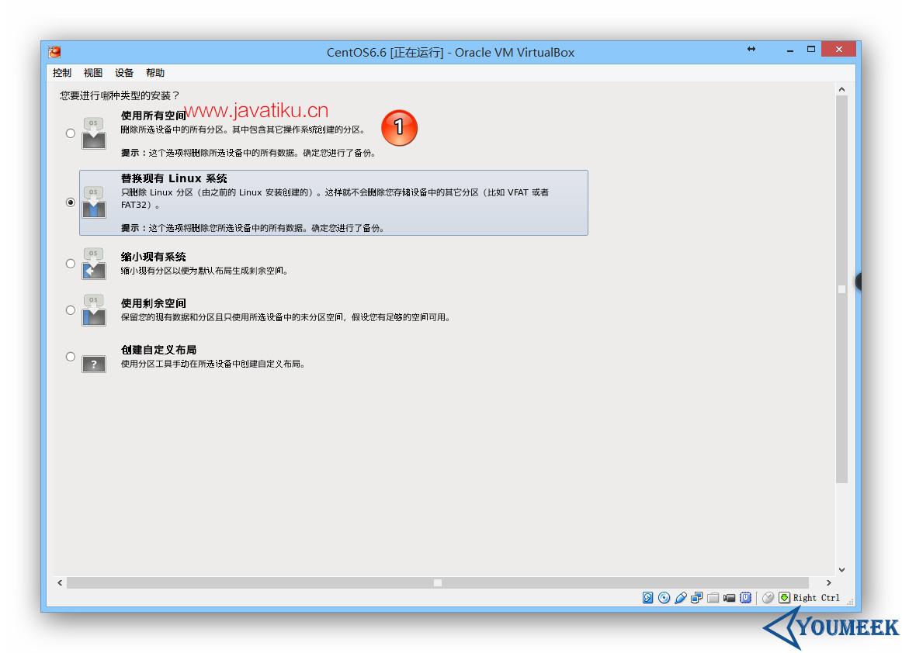Click the 替换现有 Linux 系统 option title
This screenshot has width=902, height=653.
(174, 179)
